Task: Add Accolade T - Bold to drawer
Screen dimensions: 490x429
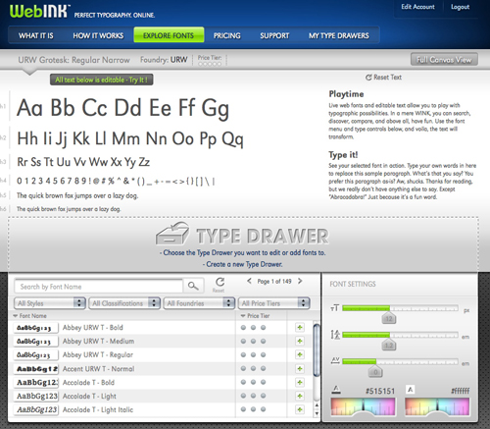Action: coord(300,382)
